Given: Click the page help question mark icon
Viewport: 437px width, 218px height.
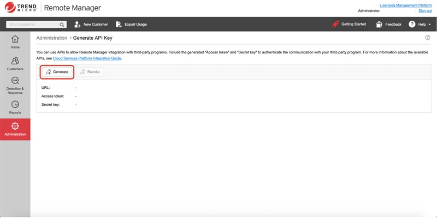Looking at the screenshot, I should tap(427, 38).
